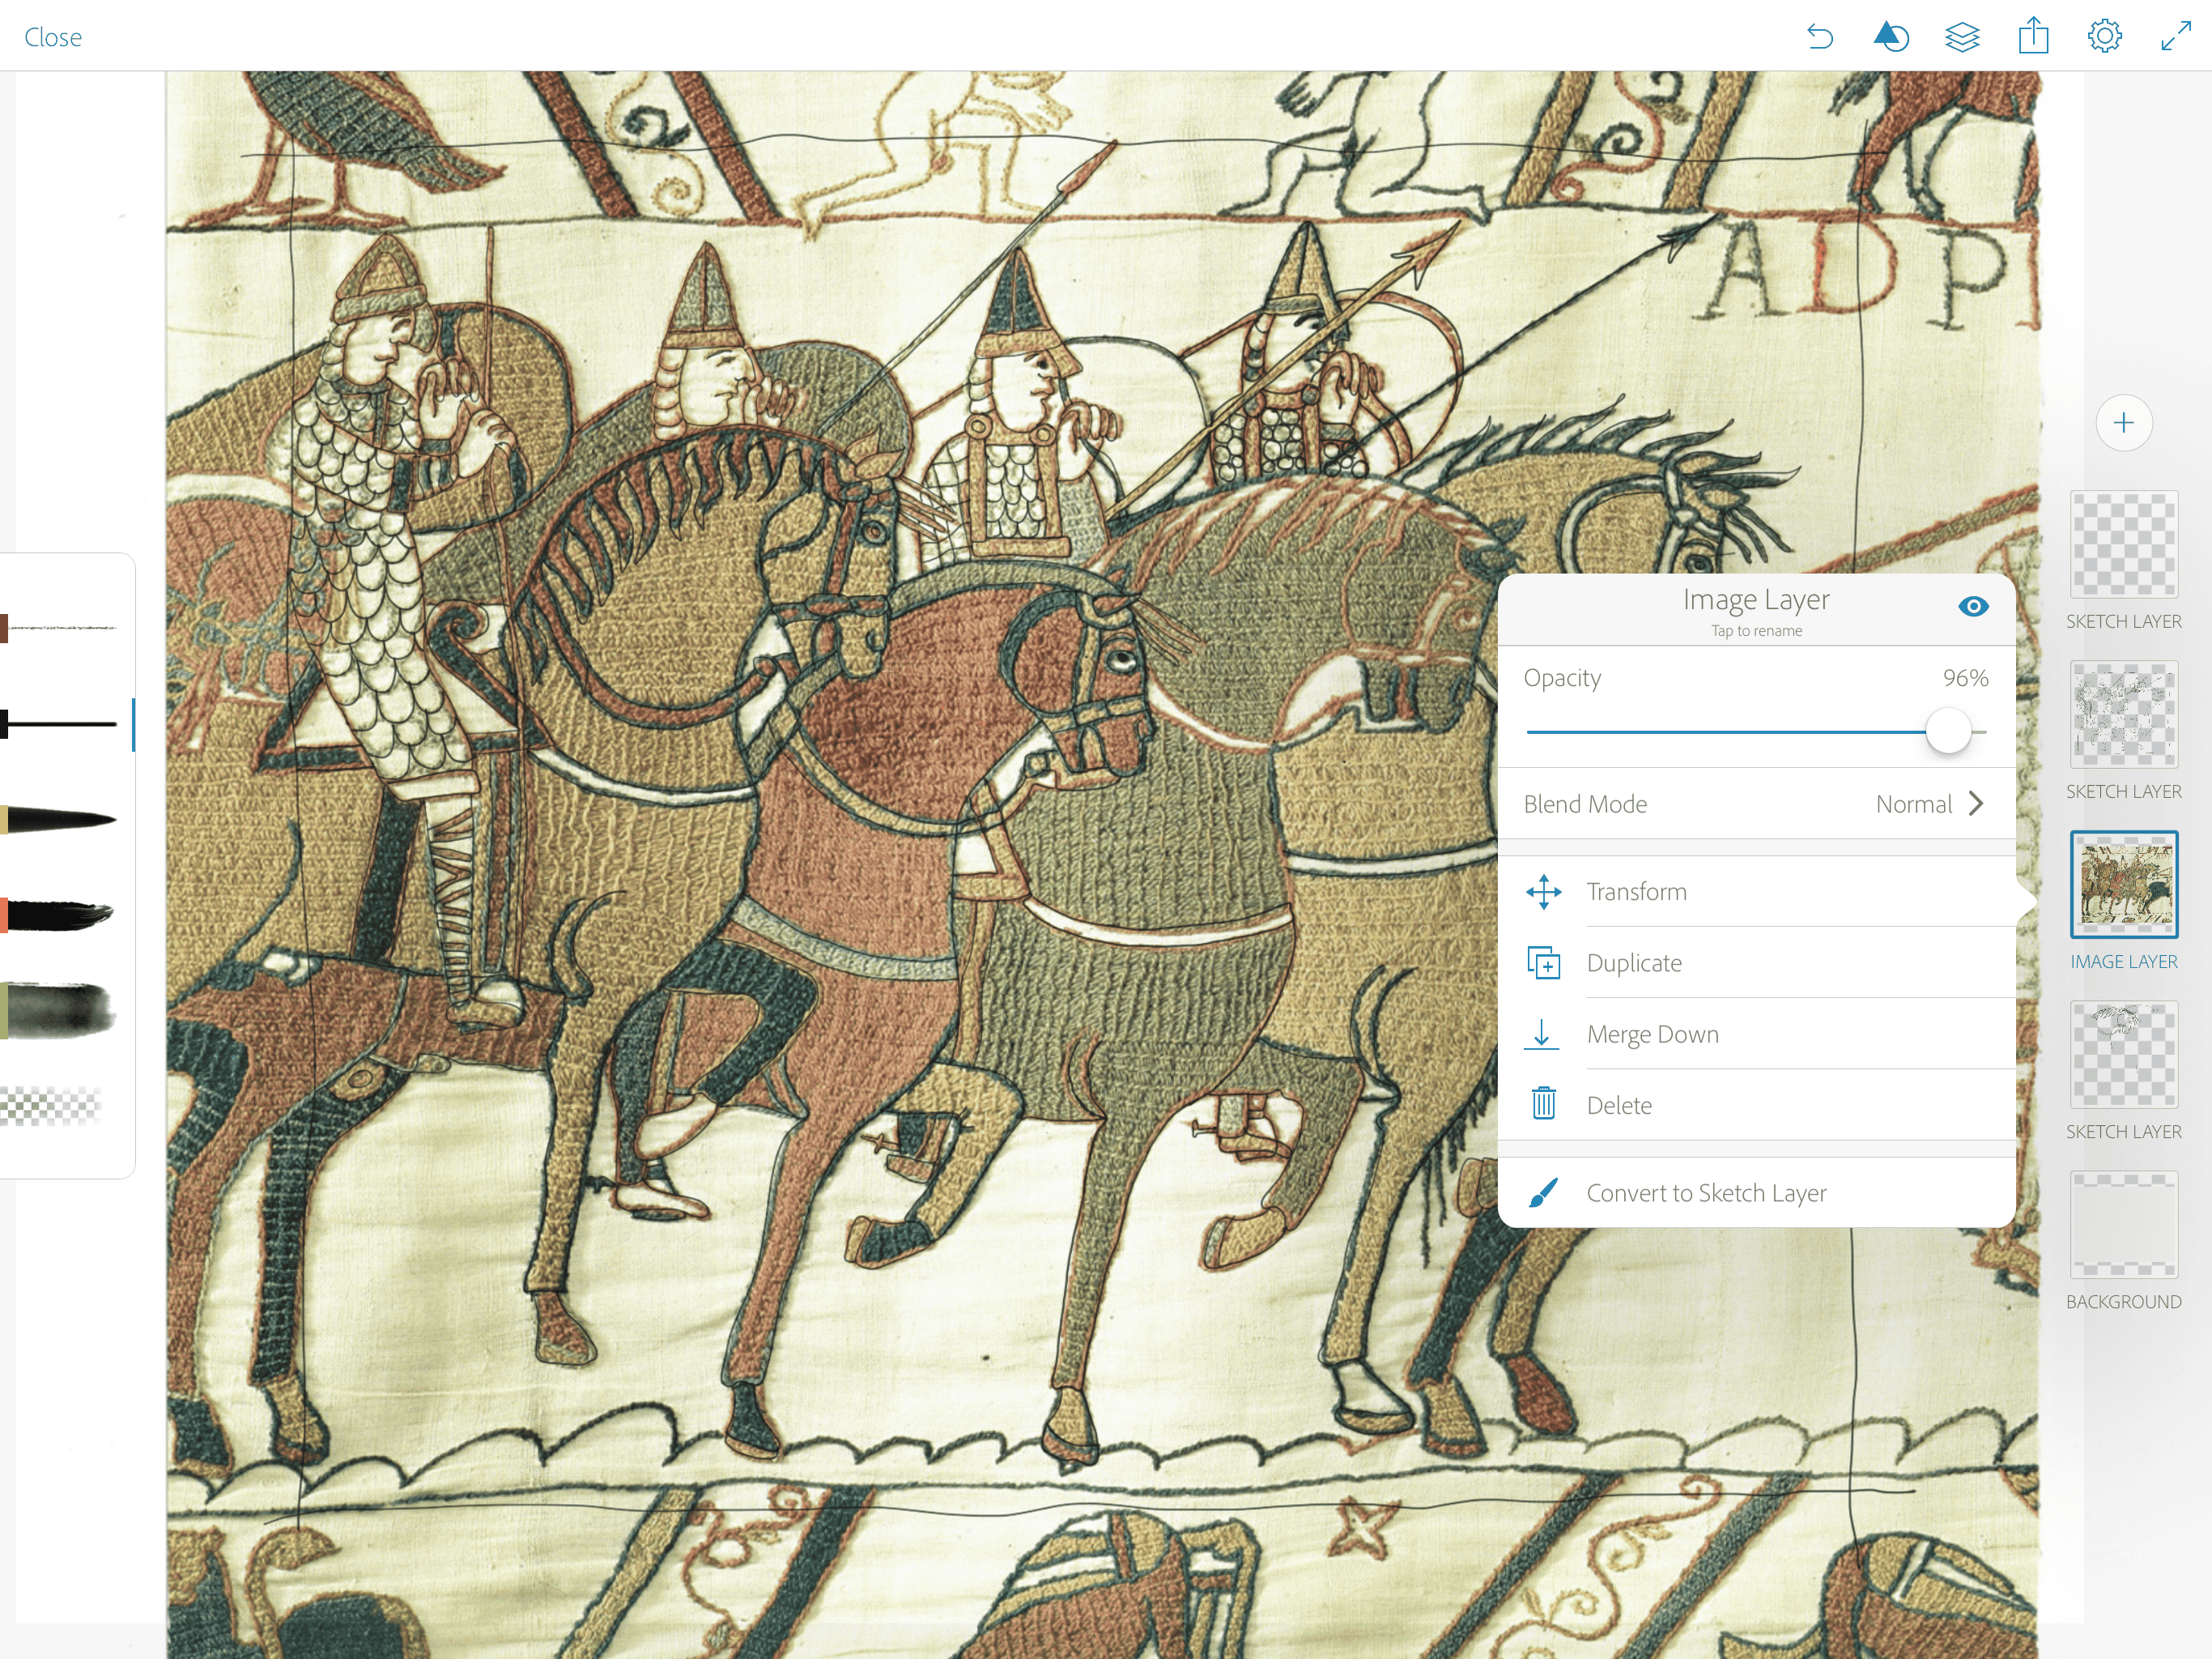This screenshot has width=2212, height=1659.
Task: Select the Sketch Layer directly above Image Layer
Action: click(2124, 714)
